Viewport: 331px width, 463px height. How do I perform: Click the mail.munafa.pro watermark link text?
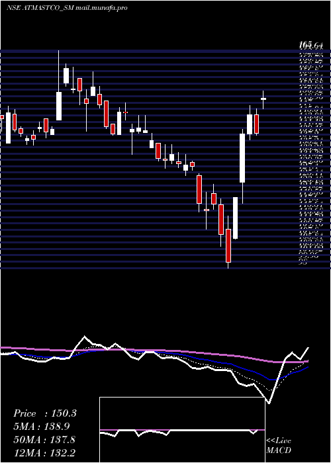101,8
